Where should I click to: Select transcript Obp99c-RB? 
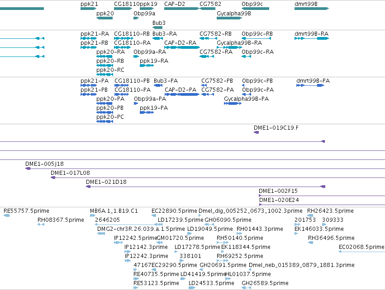(x=257, y=38)
